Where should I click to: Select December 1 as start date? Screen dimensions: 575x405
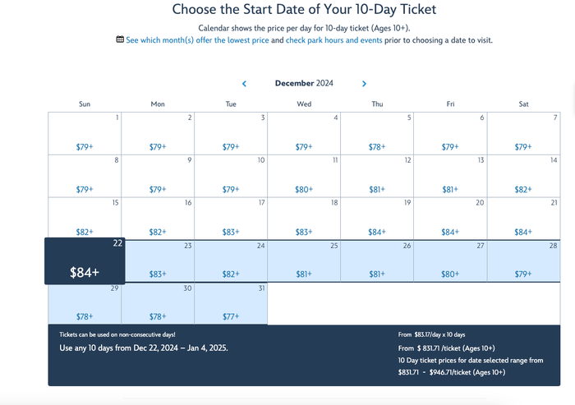pos(85,134)
